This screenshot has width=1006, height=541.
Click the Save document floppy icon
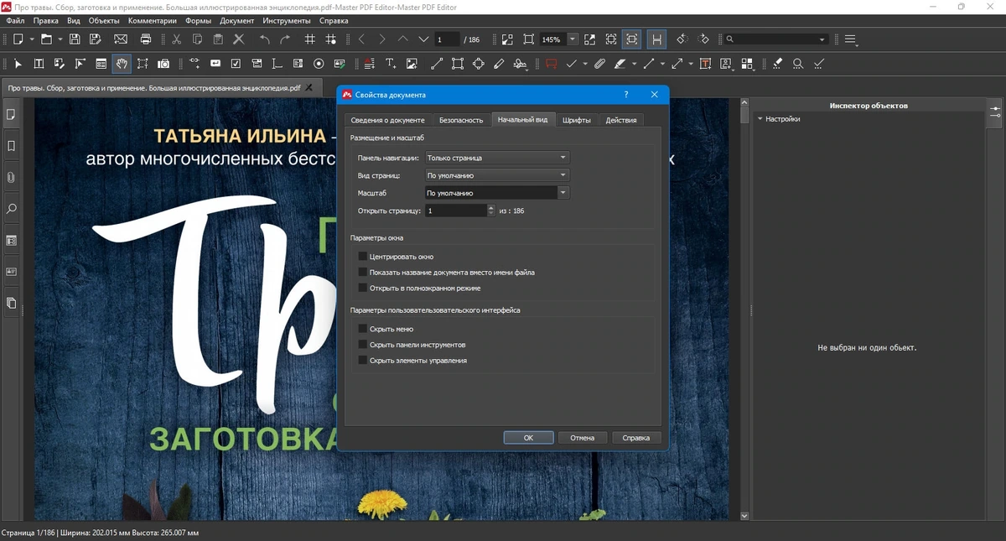pyautogui.click(x=75, y=39)
